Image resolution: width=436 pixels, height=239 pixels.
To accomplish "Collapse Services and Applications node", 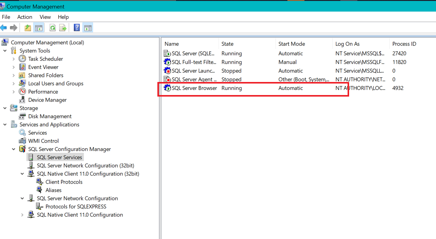I will click(5, 125).
